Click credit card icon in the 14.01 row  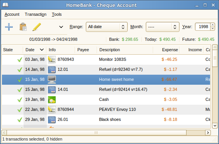[52, 90]
